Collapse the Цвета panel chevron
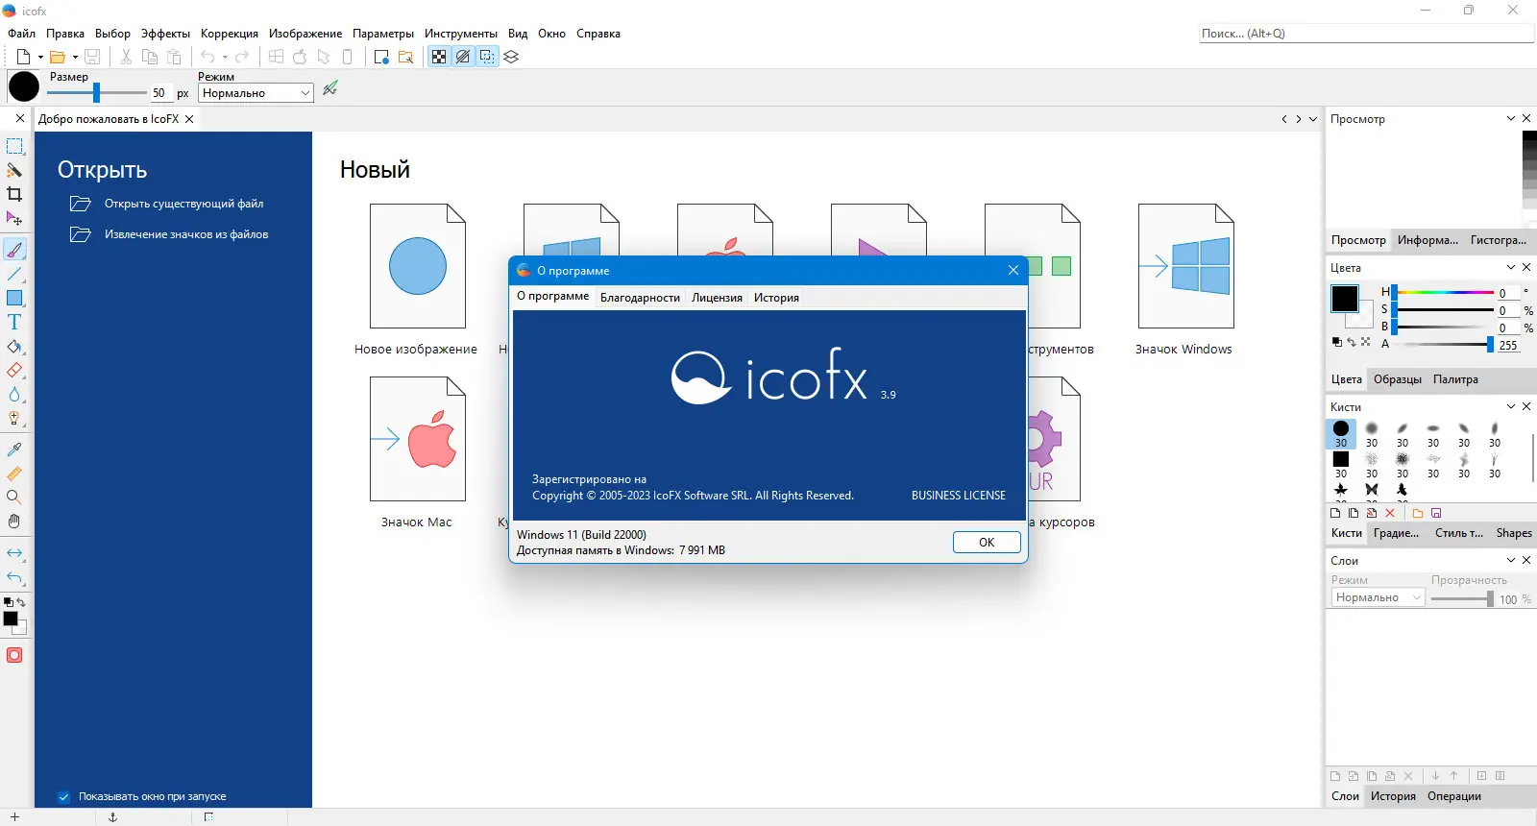Image resolution: width=1537 pixels, height=826 pixels. [1511, 267]
